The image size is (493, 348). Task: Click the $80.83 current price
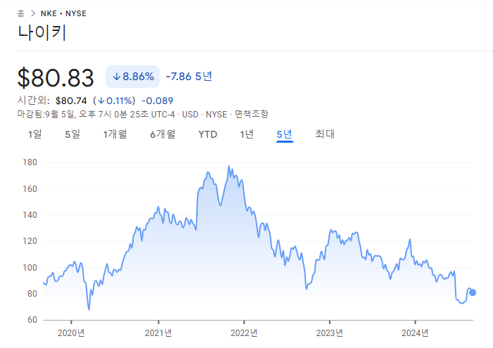point(56,77)
